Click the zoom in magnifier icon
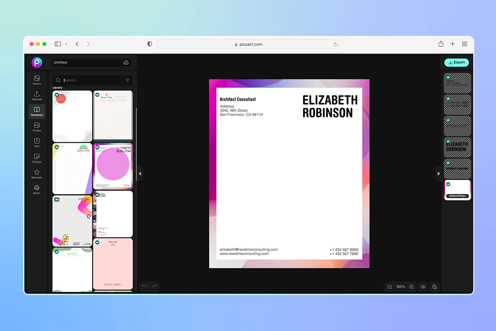This screenshot has width=496, height=331. click(411, 286)
